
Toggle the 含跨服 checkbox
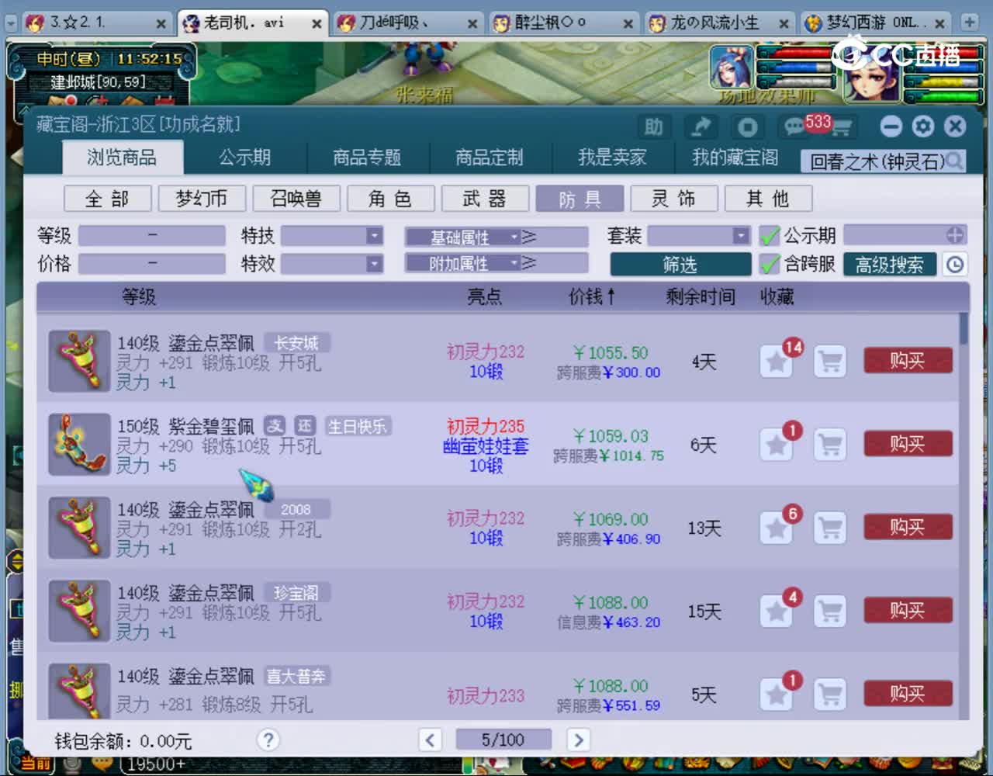click(x=769, y=265)
